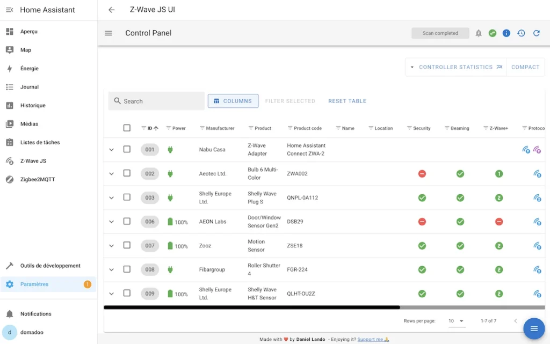The width and height of the screenshot is (550, 344).
Task: Expand row of node 006 AEON Labs
Action: click(x=112, y=222)
